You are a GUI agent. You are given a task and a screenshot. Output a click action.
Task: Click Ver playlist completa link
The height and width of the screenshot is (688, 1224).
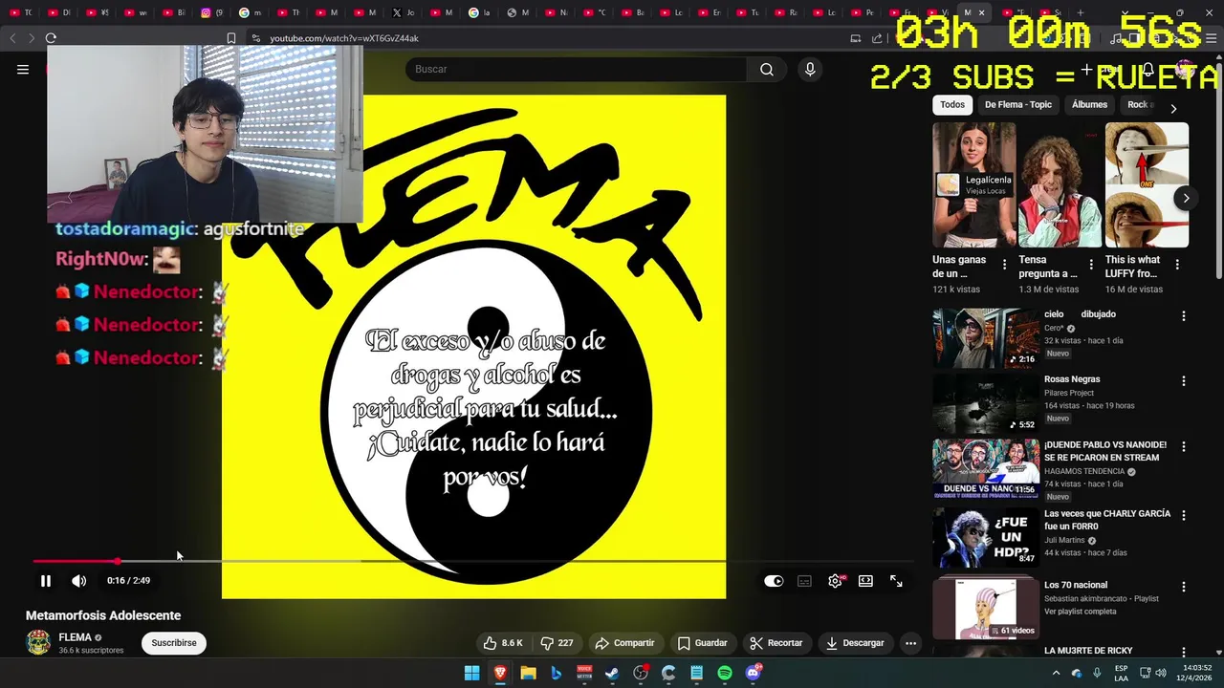pyautogui.click(x=1081, y=612)
